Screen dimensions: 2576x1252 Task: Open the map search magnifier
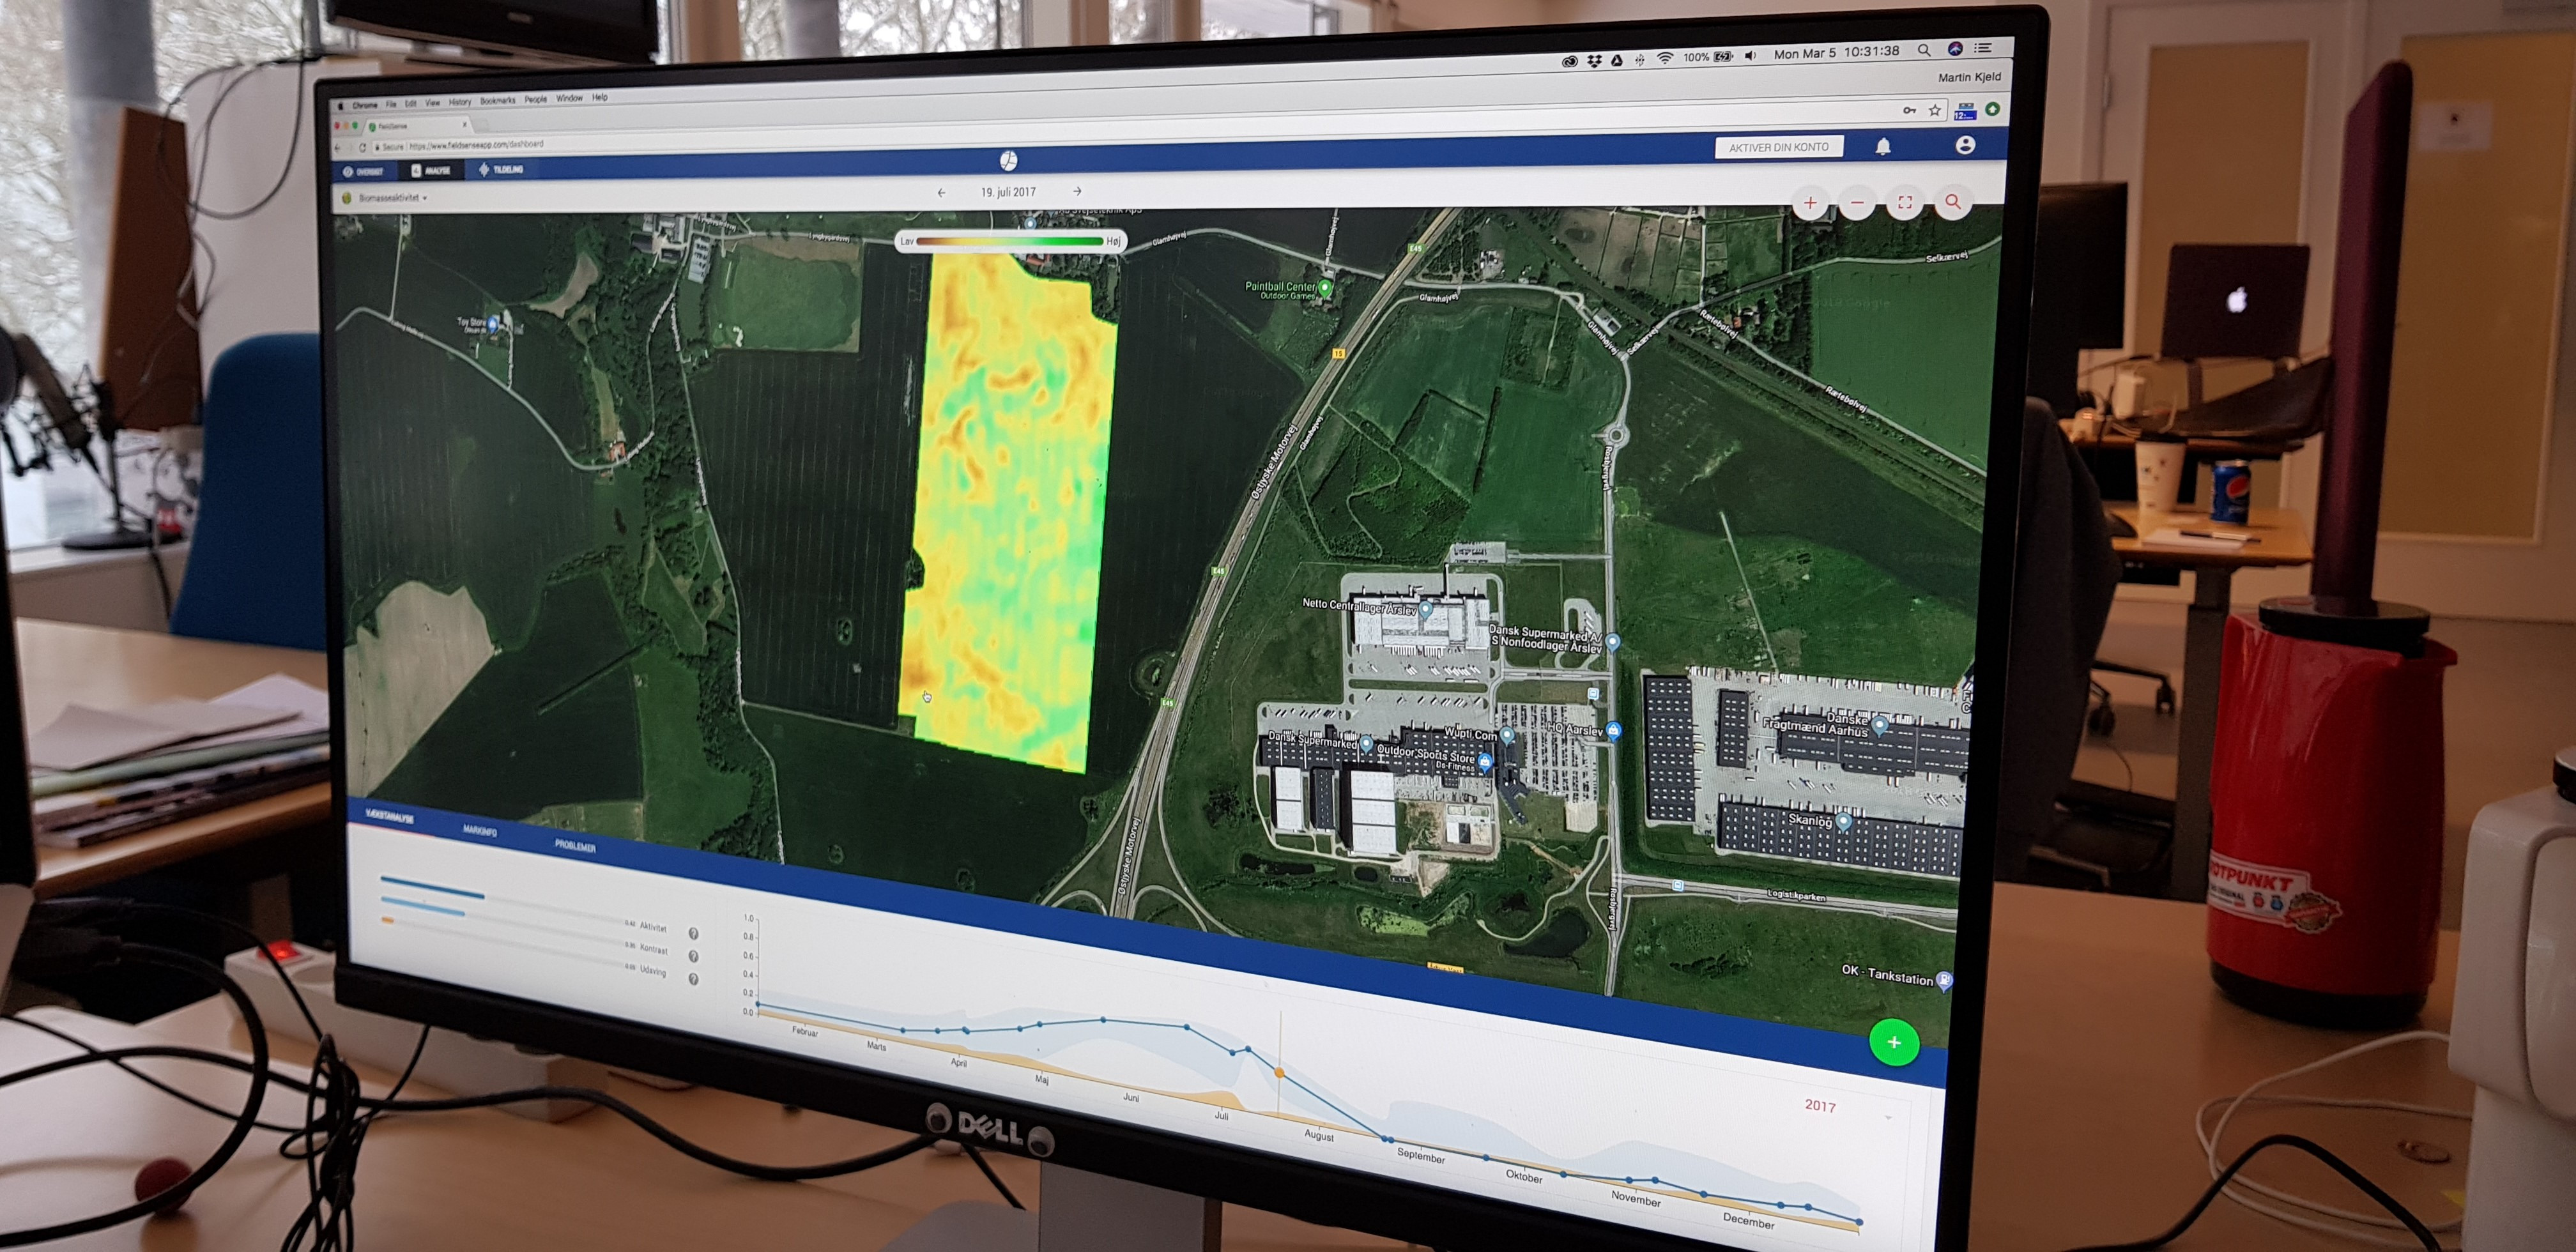[1952, 202]
